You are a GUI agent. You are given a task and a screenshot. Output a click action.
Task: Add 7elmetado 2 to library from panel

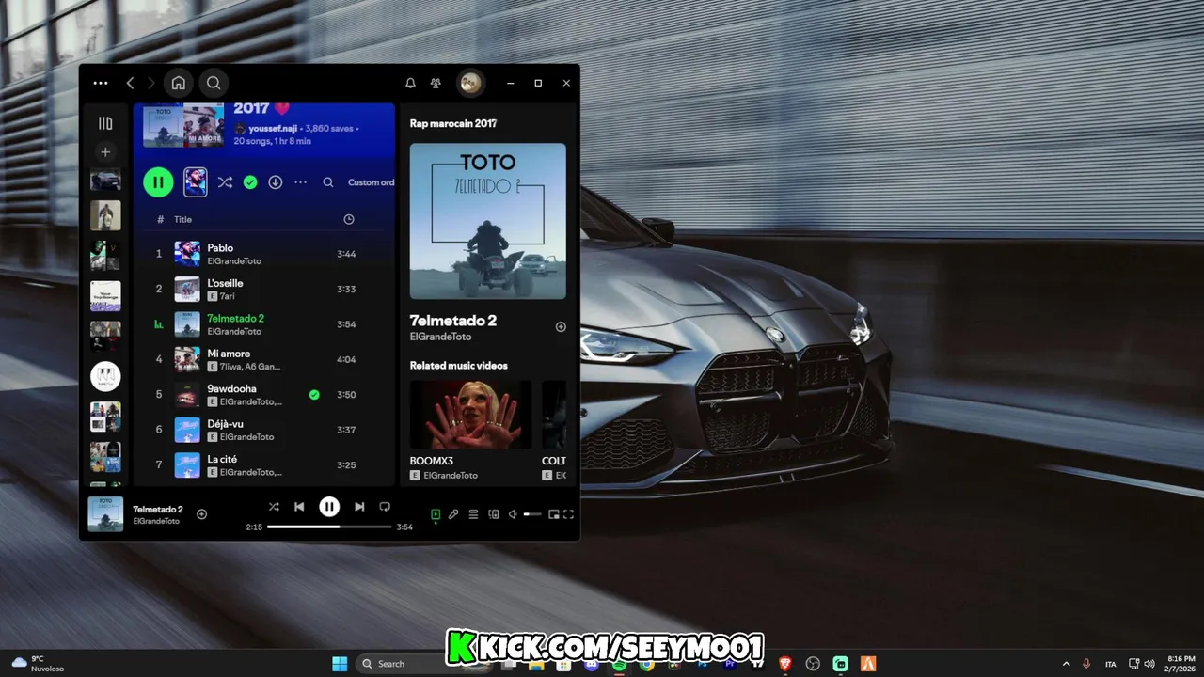coord(561,327)
